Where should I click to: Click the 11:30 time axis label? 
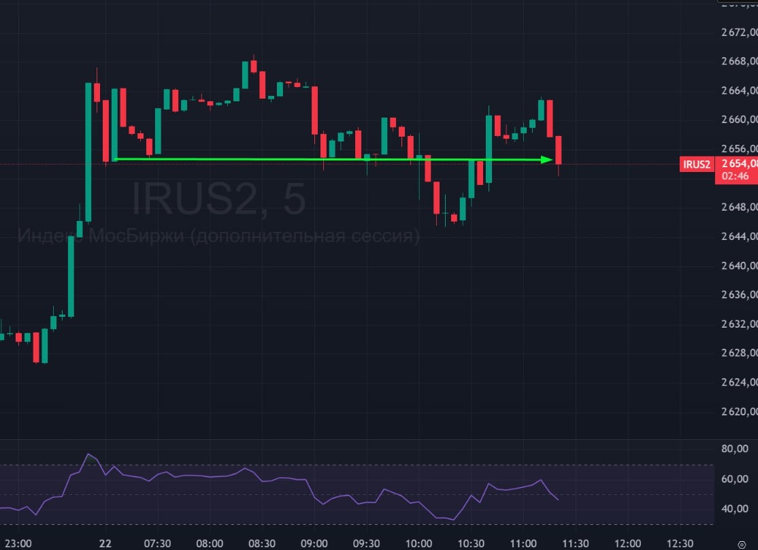[575, 543]
